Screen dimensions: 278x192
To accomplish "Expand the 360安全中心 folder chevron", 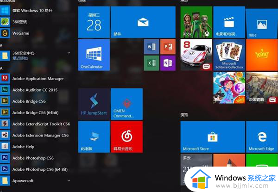I will (69, 53).
